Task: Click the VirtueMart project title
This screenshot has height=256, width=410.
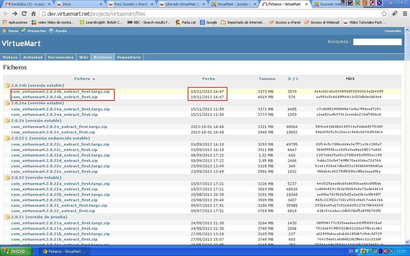Action: click(x=21, y=43)
